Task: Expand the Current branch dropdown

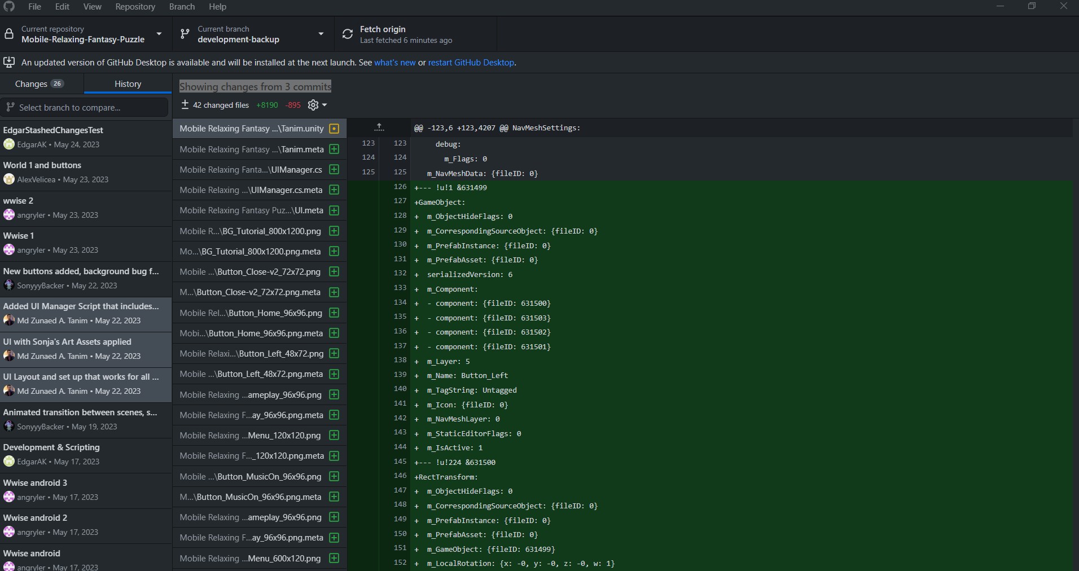Action: point(253,34)
